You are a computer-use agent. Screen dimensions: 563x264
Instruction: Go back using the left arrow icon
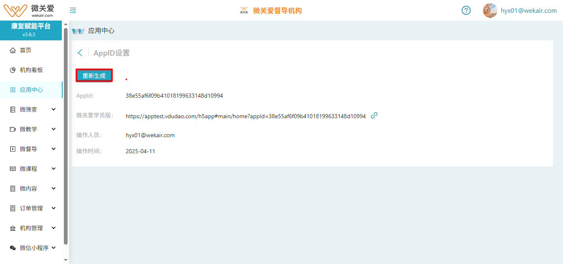pyautogui.click(x=80, y=53)
